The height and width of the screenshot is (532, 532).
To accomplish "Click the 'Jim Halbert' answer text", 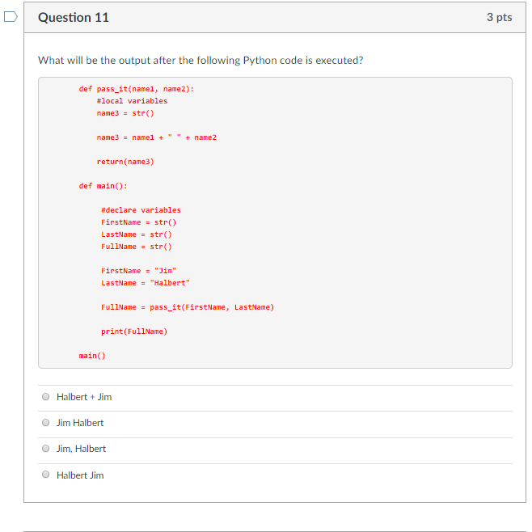I will click(80, 423).
